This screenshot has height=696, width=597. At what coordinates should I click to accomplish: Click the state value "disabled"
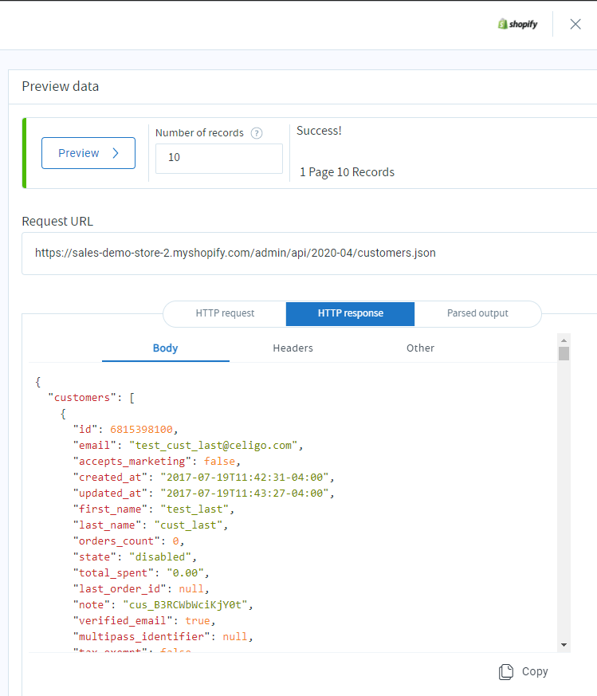160,557
